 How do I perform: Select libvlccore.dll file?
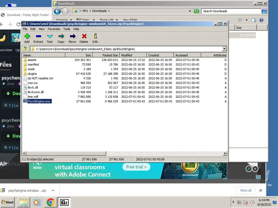[x=36, y=92]
